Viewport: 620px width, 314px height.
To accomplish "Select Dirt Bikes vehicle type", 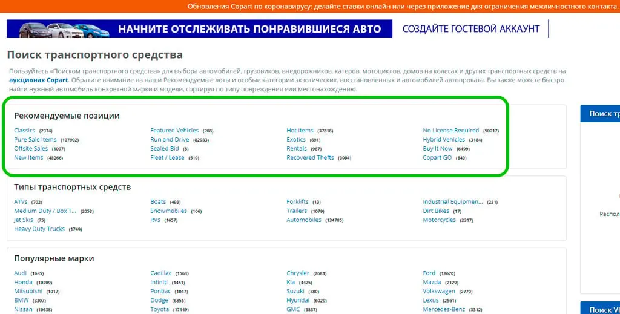I will coord(436,211).
